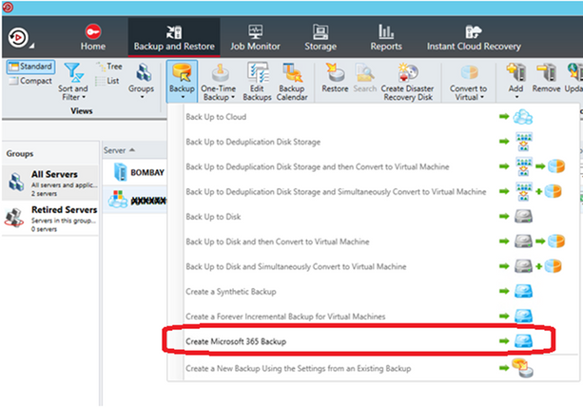Select the All Servers group
The image size is (583, 407).
[x=50, y=183]
